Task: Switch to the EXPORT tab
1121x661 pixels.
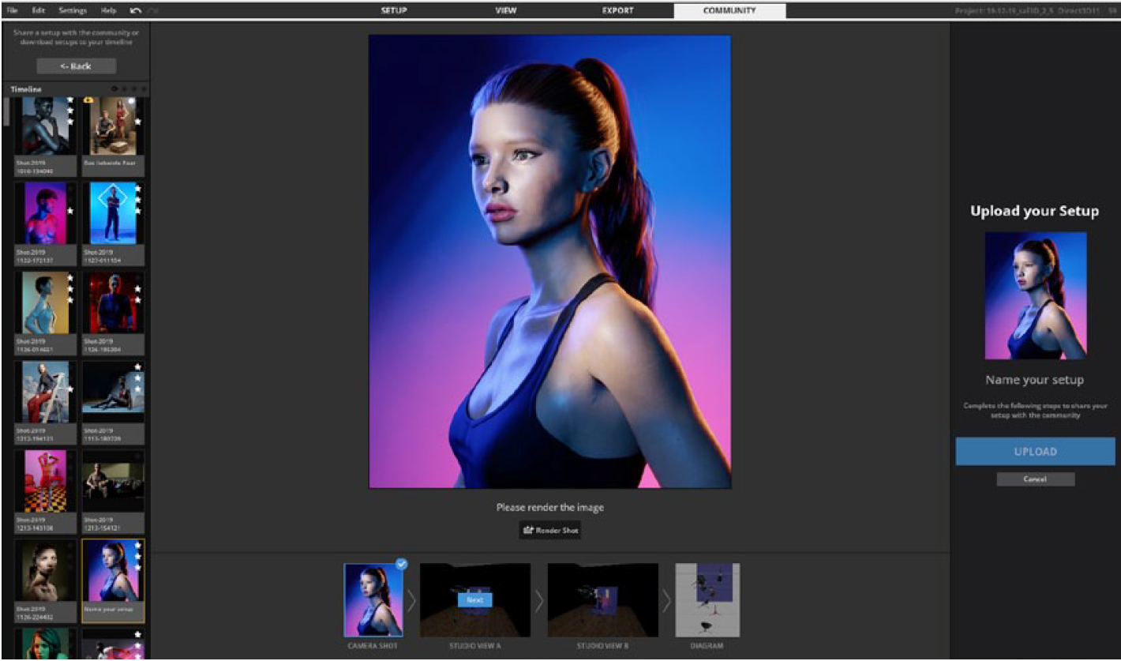Action: pos(617,11)
